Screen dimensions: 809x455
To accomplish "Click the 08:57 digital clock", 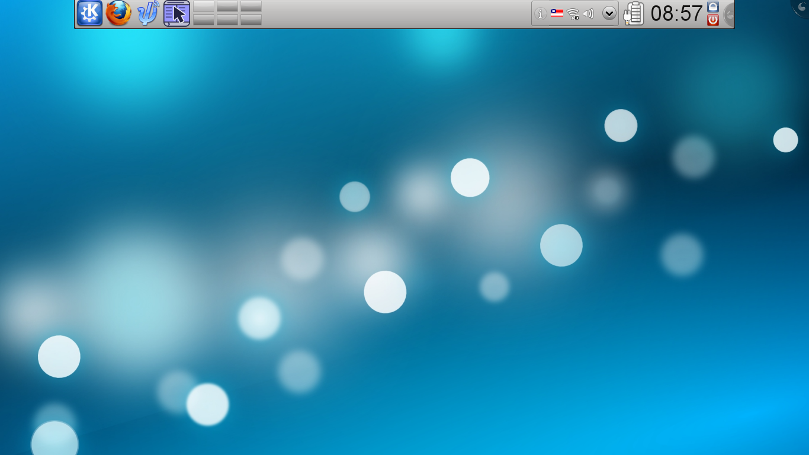I will 676,13.
